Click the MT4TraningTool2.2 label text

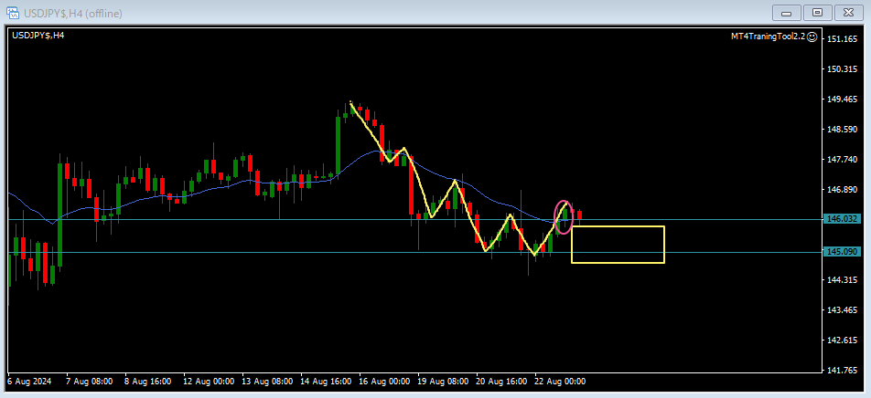point(766,37)
